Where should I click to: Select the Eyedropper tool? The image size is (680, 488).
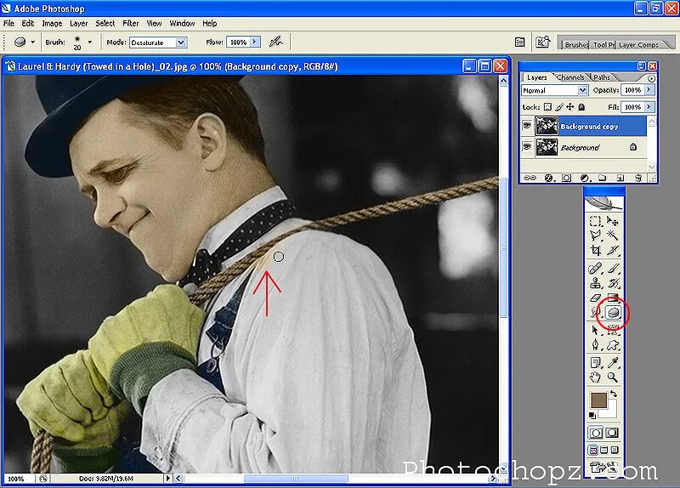[x=612, y=363]
